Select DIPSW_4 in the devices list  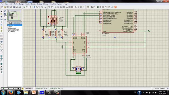[x=15, y=25]
